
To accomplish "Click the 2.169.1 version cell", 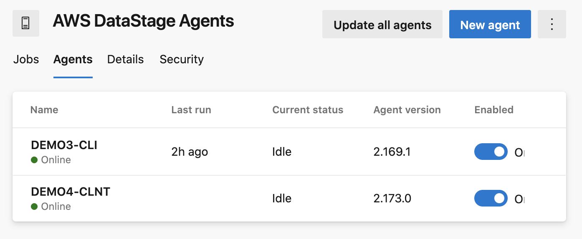I will coord(392,152).
